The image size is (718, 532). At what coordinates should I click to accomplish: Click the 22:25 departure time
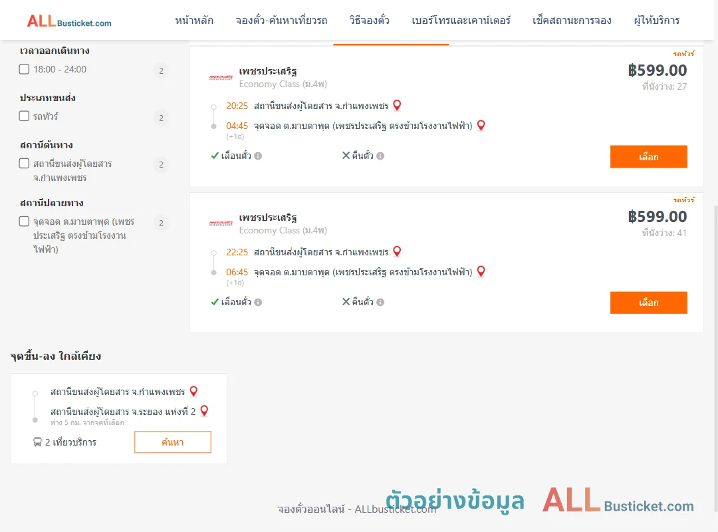pos(237,252)
